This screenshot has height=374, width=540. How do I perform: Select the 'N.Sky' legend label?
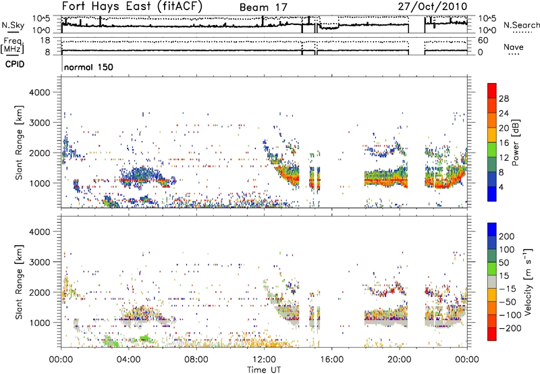click(x=13, y=25)
